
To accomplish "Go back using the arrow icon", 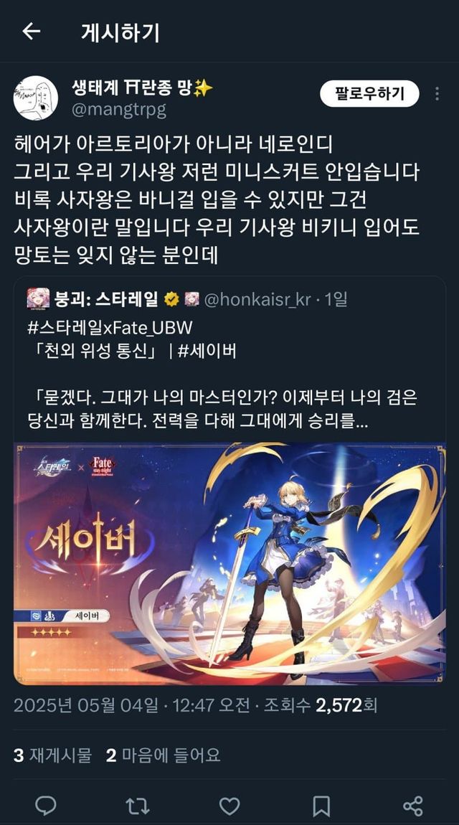I will pyautogui.click(x=31, y=32).
